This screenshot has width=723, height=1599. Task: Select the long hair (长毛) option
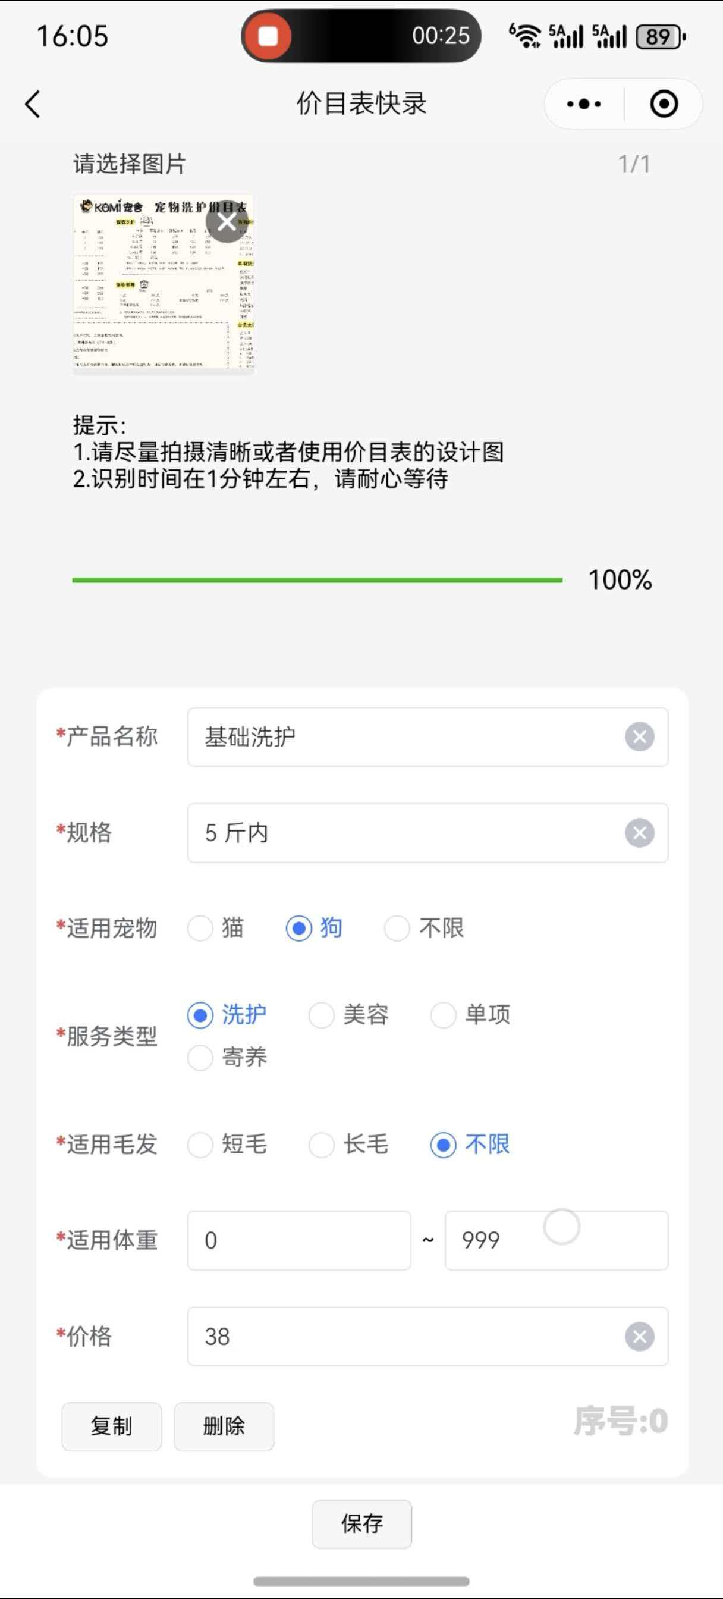(x=322, y=1145)
